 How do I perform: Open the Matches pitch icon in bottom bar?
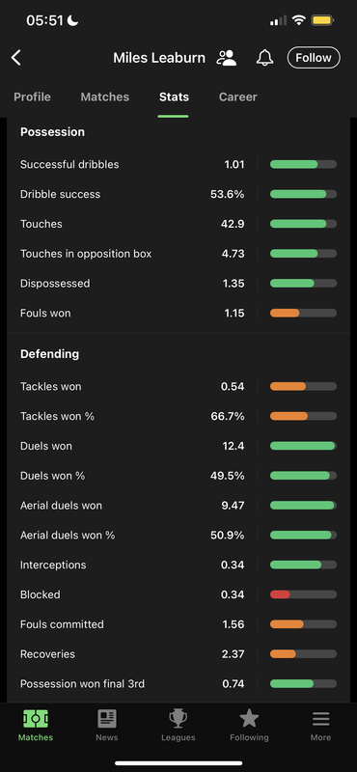pos(36,719)
